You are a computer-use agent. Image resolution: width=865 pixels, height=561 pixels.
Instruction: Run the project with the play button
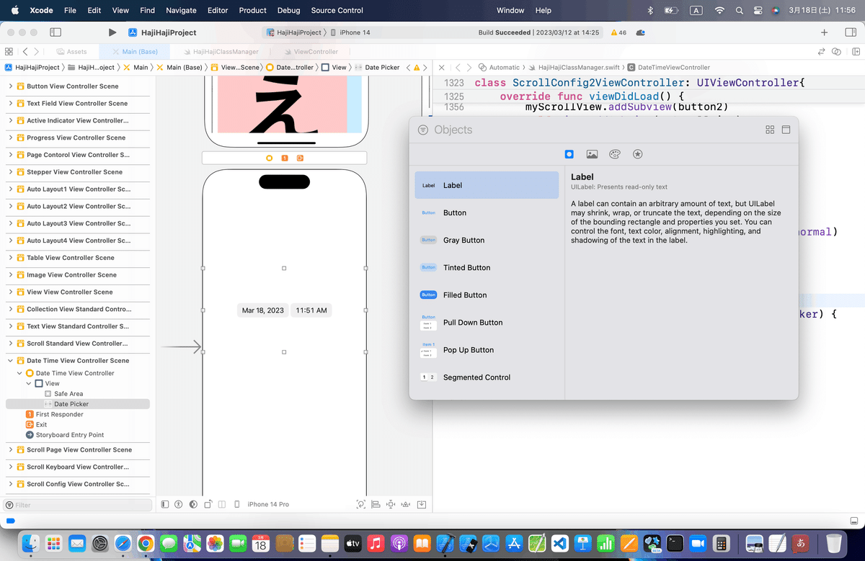tap(112, 32)
